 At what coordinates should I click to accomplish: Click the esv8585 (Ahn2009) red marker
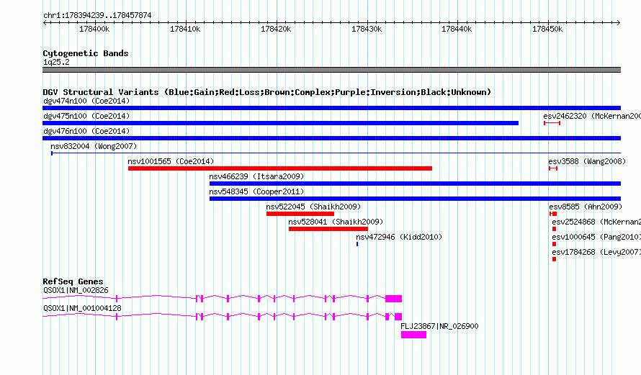coord(553,214)
